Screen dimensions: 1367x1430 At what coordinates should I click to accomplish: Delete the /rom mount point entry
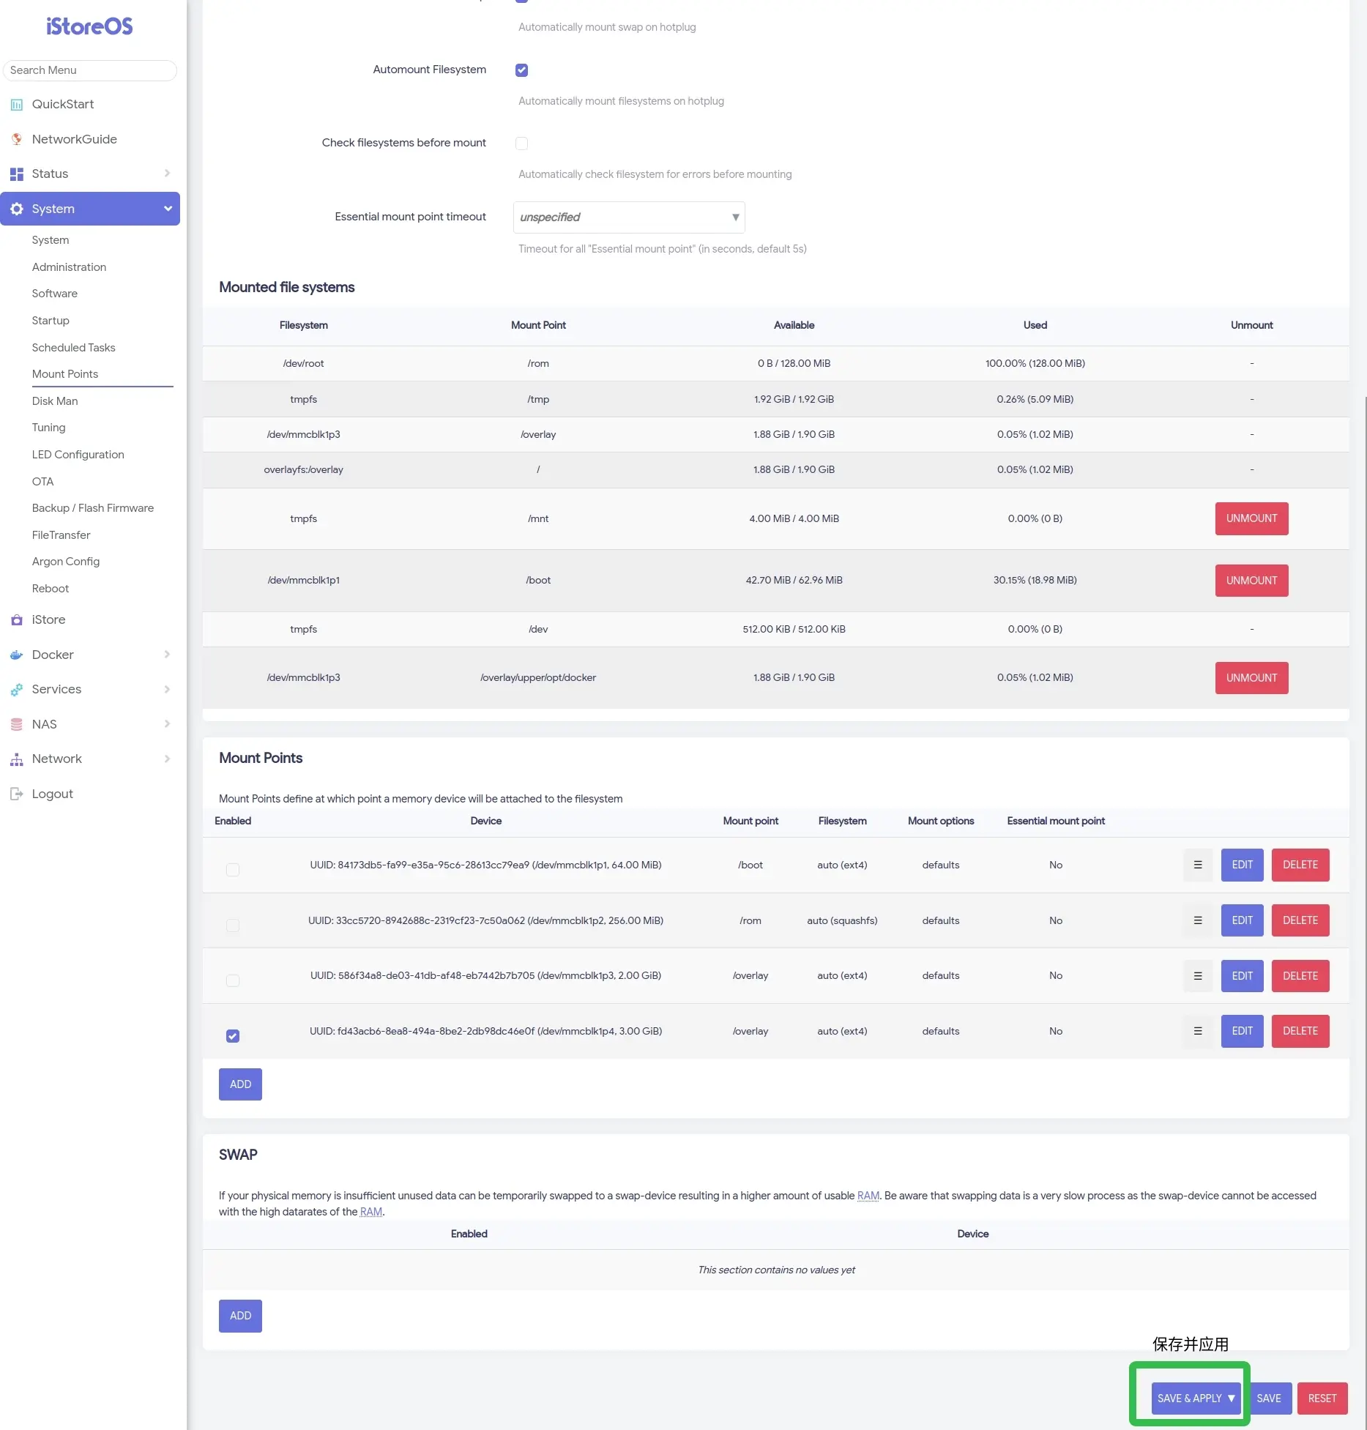click(1300, 920)
